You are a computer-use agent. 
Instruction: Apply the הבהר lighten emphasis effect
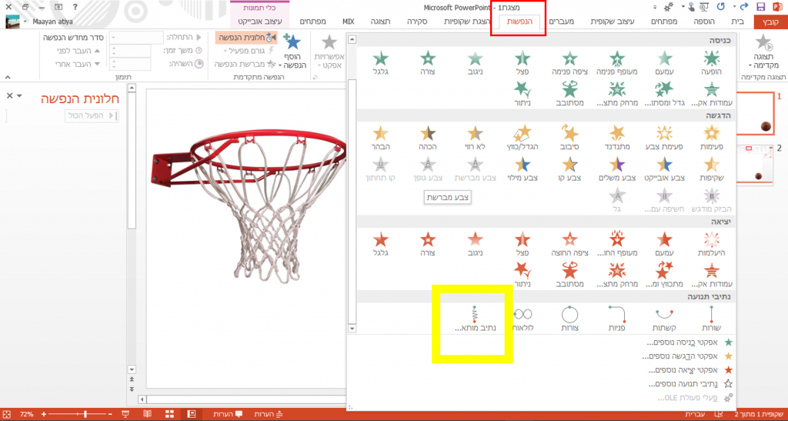point(381,138)
